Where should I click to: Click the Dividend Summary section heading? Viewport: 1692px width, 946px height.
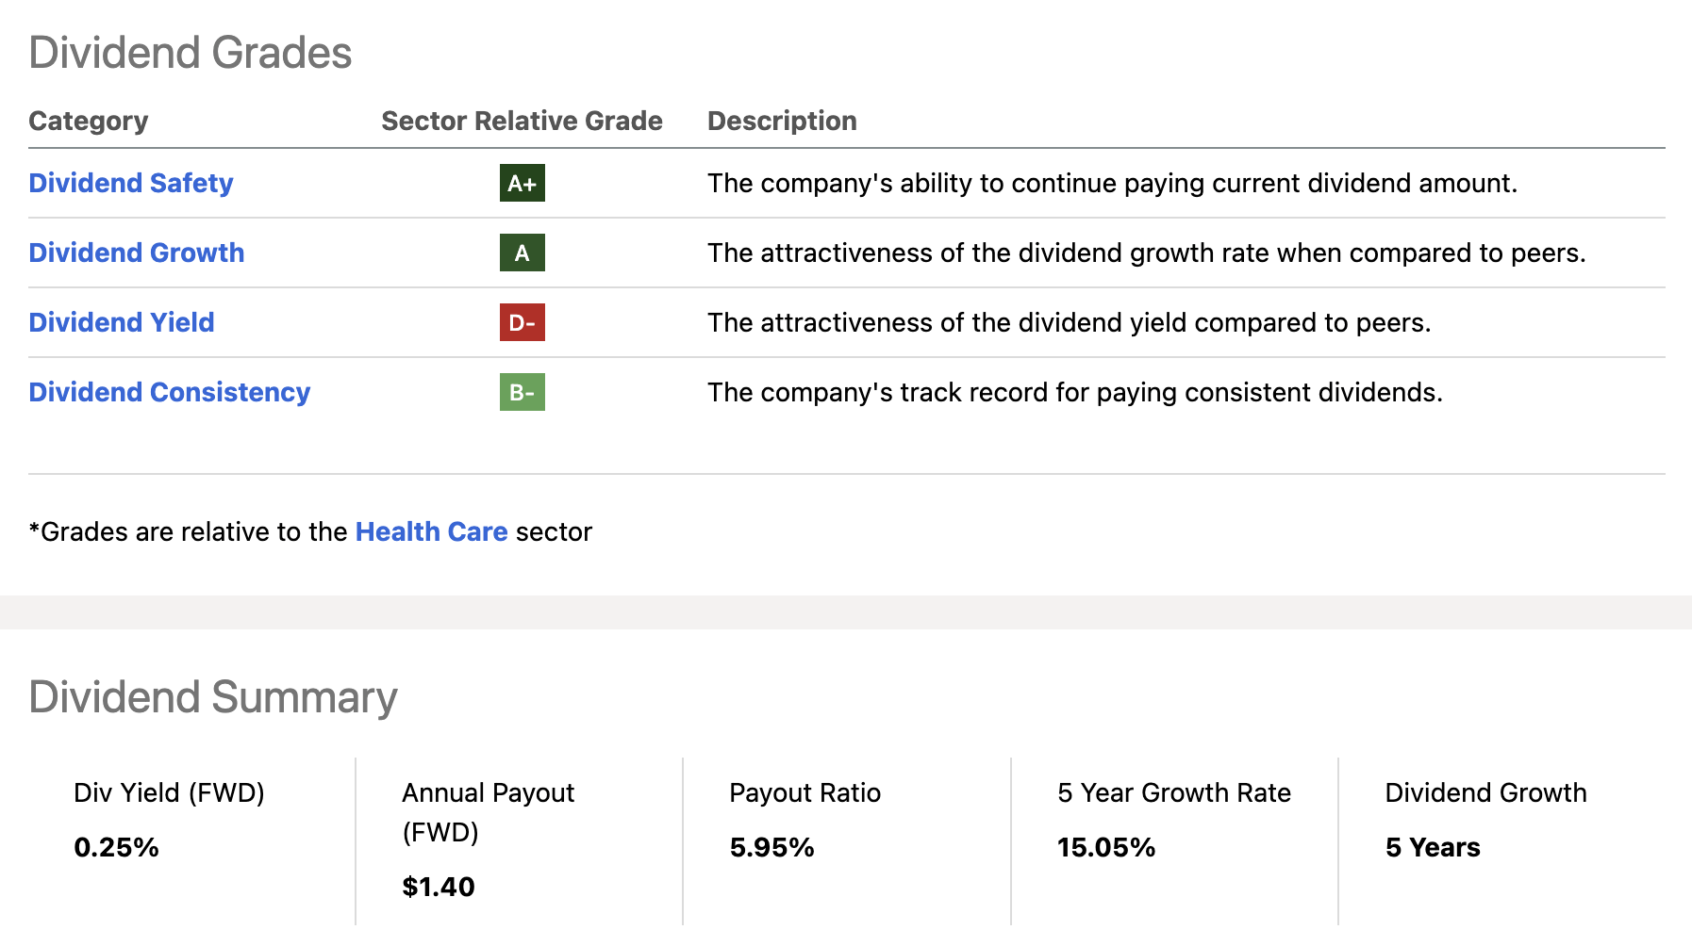pos(212,697)
